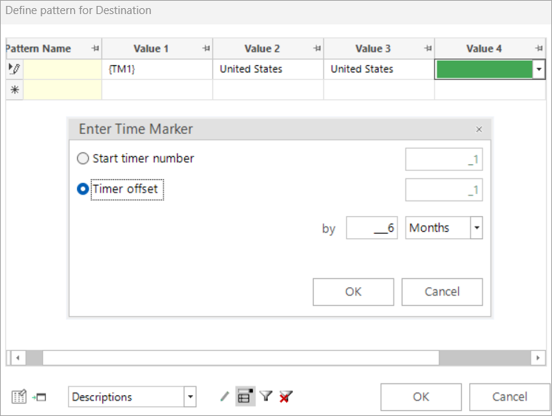
Task: Pin the Value 1 column
Action: coord(206,48)
